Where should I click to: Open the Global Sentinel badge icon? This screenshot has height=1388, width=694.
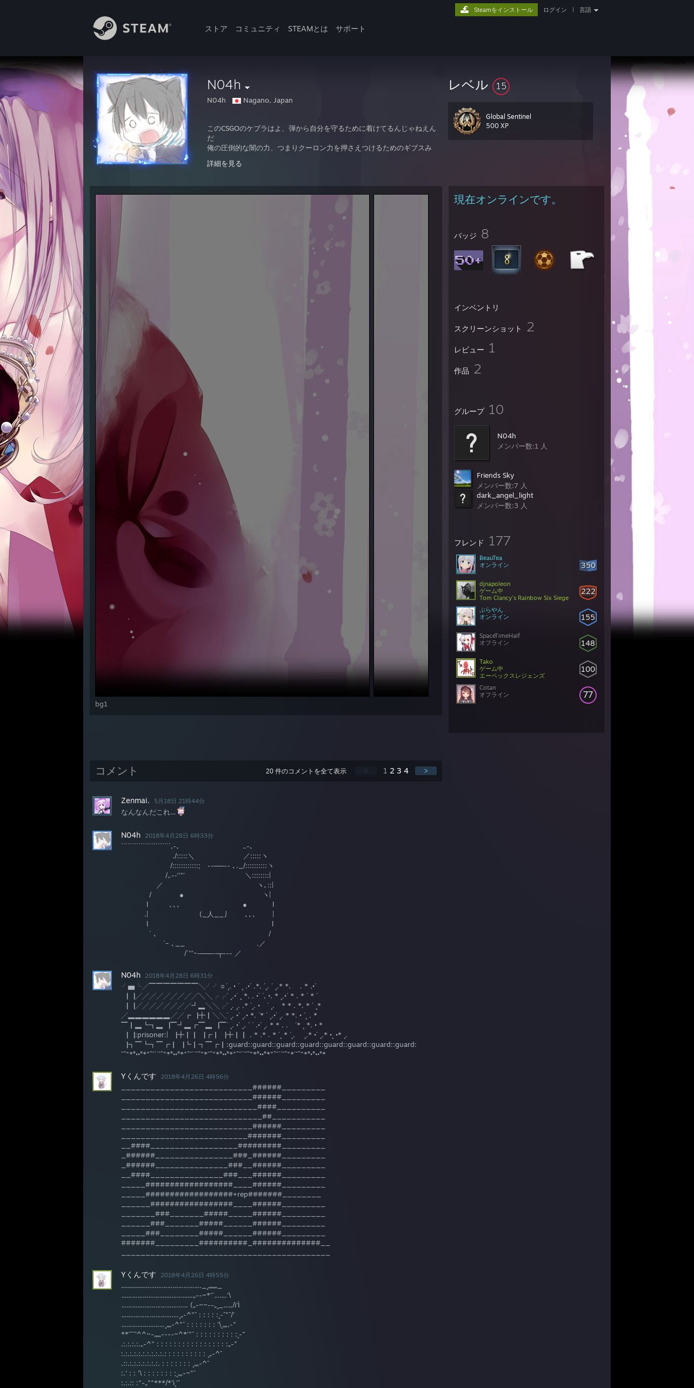coord(466,121)
